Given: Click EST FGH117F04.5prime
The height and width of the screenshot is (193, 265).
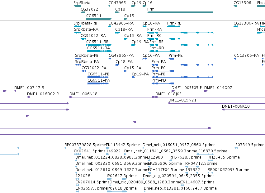Looking at the screenshot, I should point(166,170).
